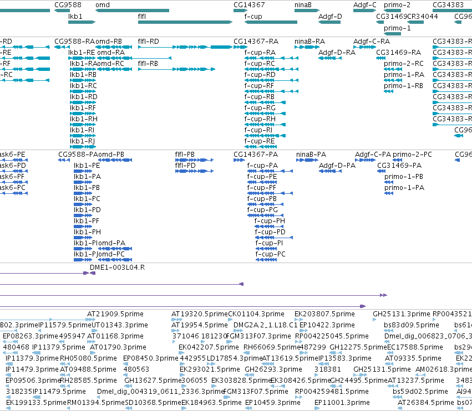Open the Adgf-D gene label
472x411 pixels.
tap(330, 17)
